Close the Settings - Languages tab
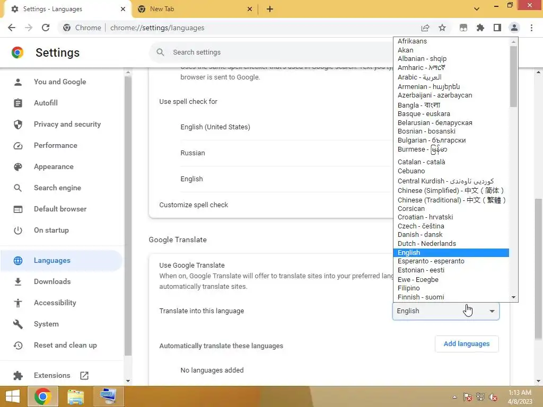This screenshot has width=543, height=407. [123, 9]
